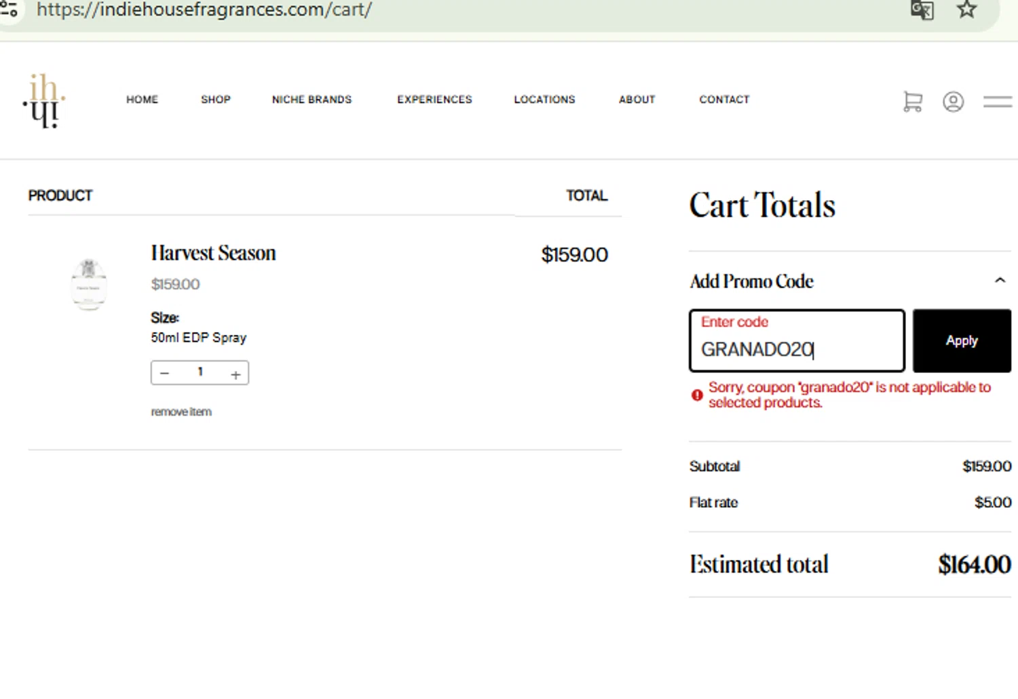
Task: Click the translate page icon in address bar
Action: (x=922, y=9)
